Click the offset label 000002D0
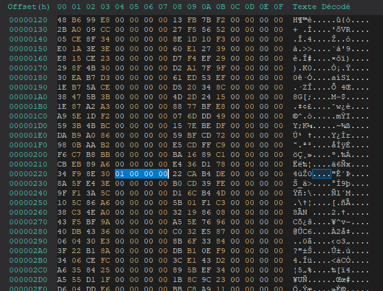383x291 pixels. tap(28, 280)
